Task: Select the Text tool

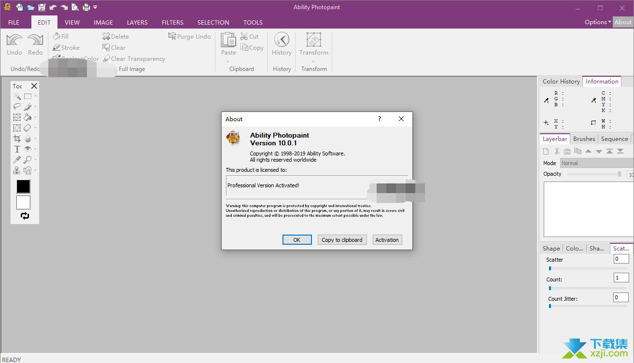Action: pyautogui.click(x=17, y=149)
